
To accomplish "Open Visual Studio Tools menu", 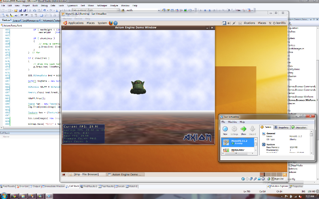I will 61,6.
